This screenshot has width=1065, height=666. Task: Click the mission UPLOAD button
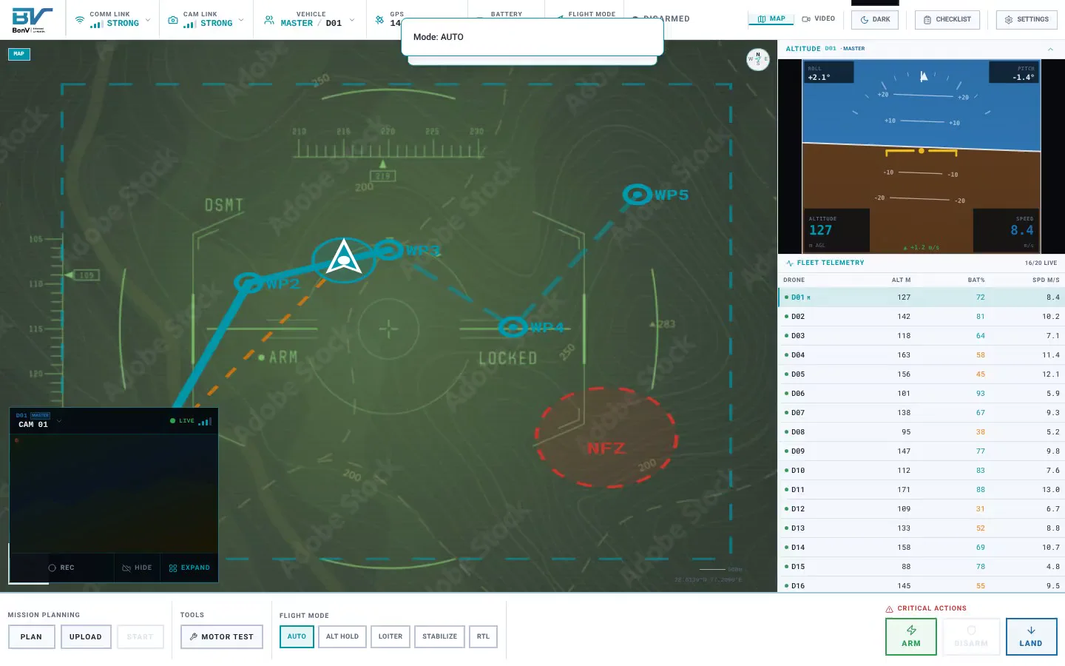(x=86, y=636)
